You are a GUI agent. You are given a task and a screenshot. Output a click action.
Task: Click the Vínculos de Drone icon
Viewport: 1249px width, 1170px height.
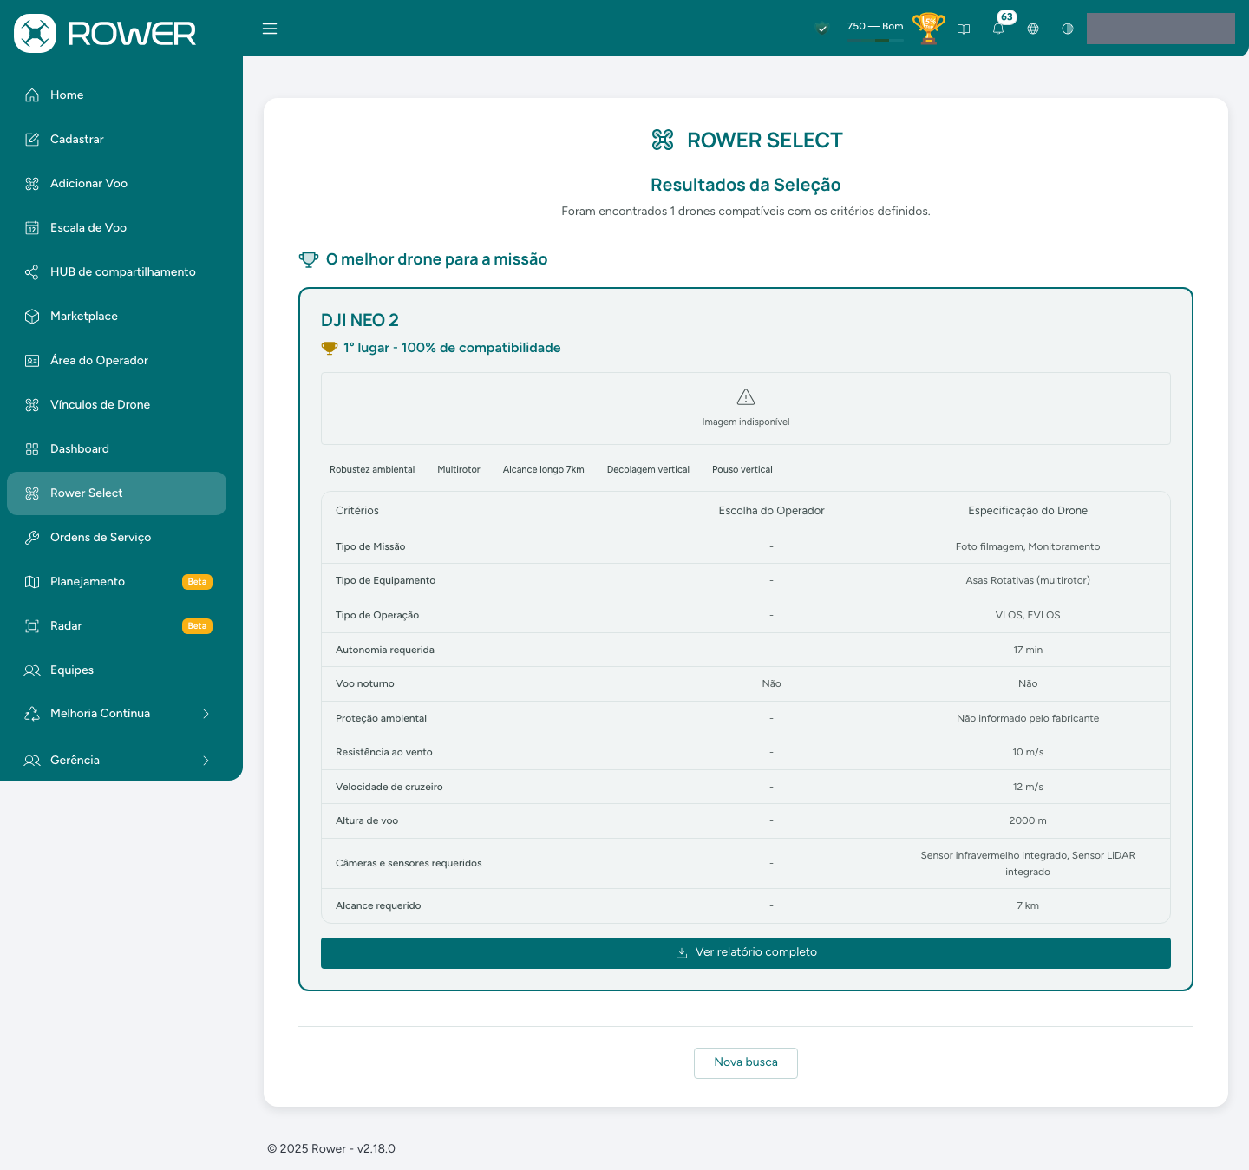tap(32, 405)
